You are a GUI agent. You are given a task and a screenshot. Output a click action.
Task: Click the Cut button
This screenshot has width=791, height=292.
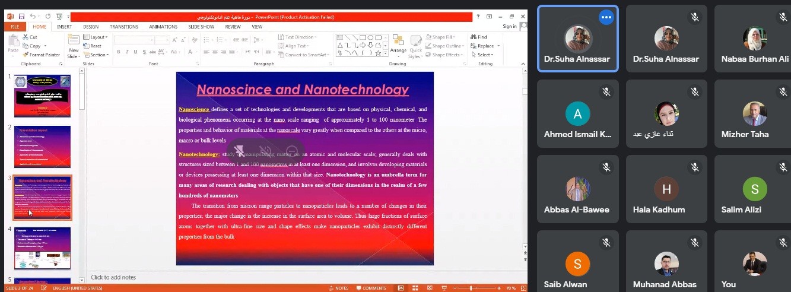click(30, 37)
